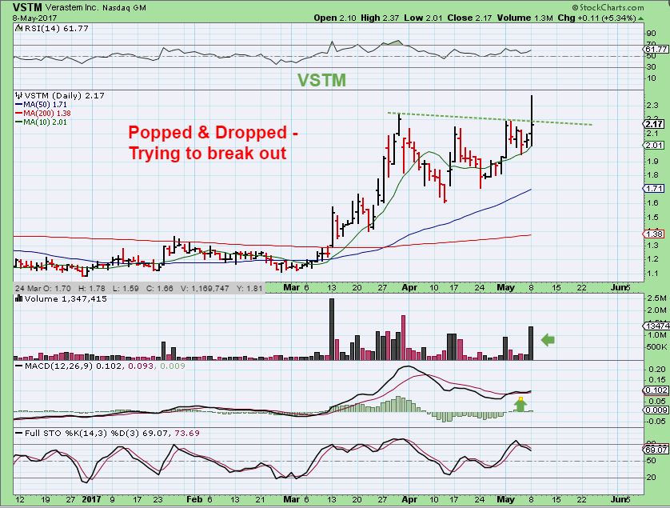670x508 pixels.
Task: Click the 1.71 price axis tag
Action: [x=654, y=189]
